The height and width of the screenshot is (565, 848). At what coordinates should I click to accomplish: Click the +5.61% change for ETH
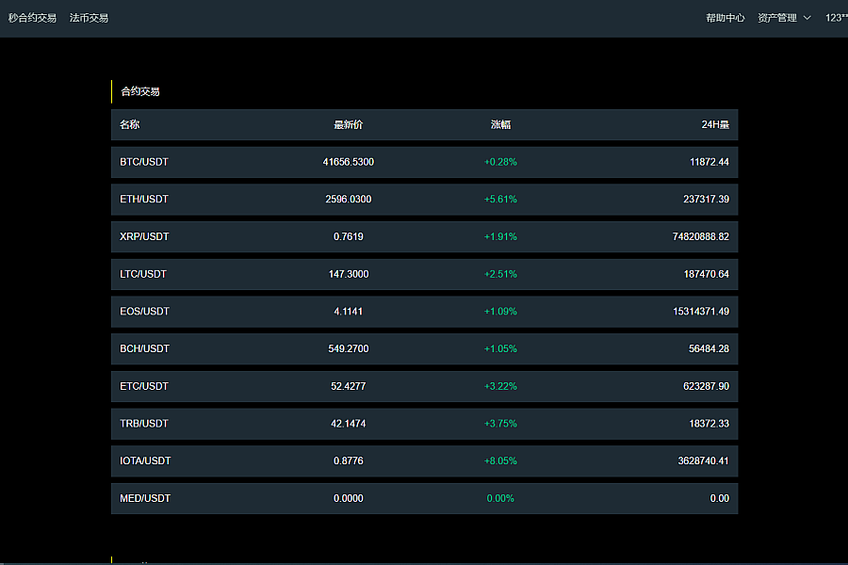point(501,200)
